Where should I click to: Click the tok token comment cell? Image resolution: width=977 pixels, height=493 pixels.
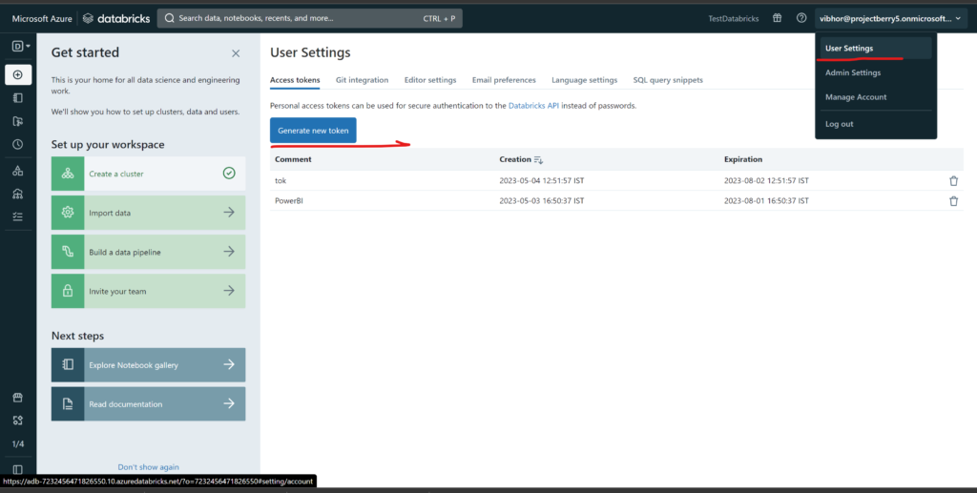click(281, 180)
